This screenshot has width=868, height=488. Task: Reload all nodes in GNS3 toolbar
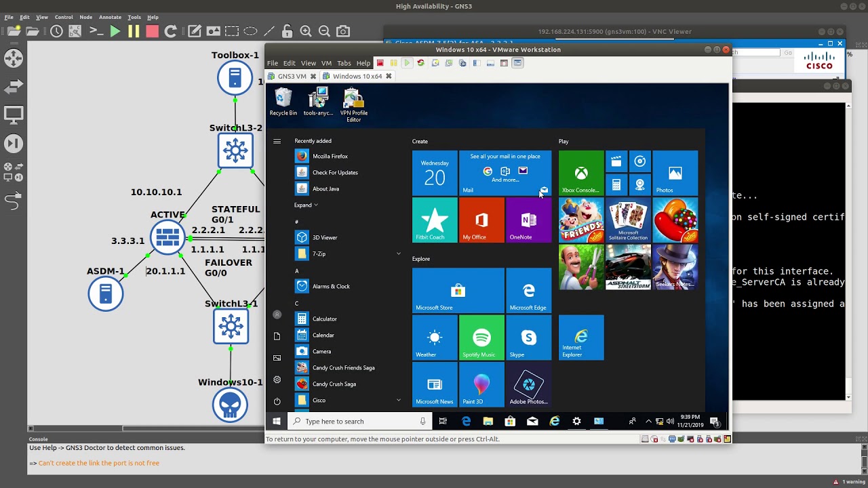coord(171,31)
